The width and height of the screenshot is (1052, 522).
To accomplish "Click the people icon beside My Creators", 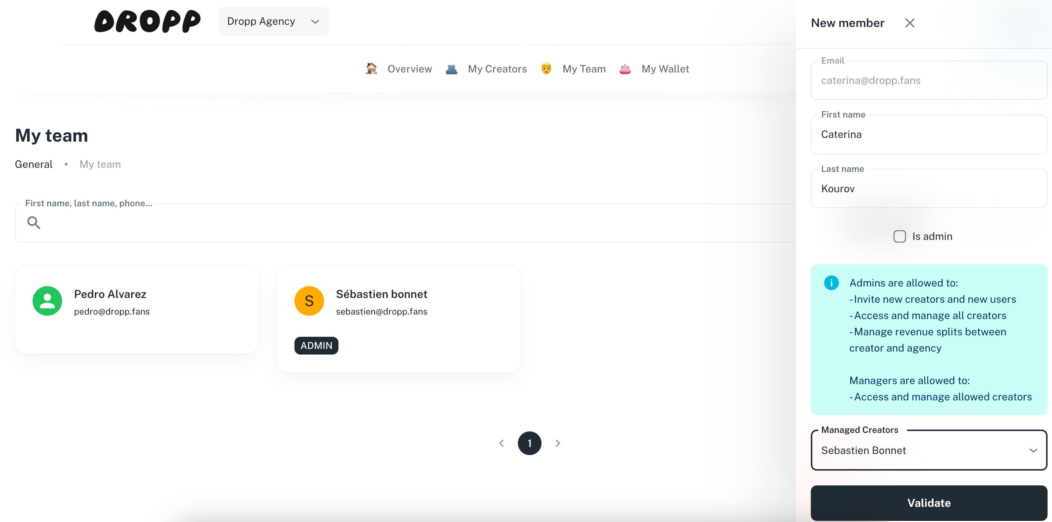I will pos(451,69).
